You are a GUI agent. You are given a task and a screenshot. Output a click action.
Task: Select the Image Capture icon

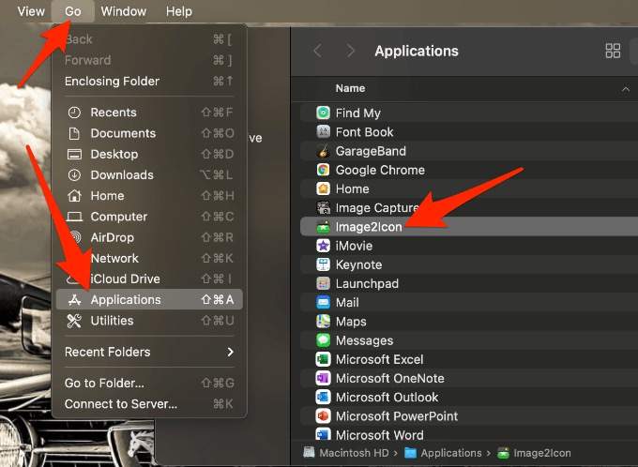323,208
